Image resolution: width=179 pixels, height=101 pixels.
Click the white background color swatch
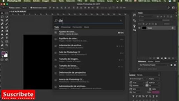[6, 56]
